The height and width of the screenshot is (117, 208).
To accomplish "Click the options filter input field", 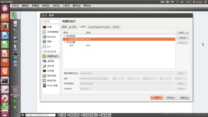I will [51, 21].
